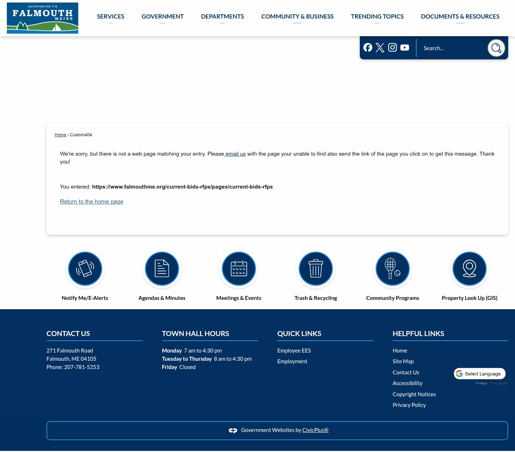Image resolution: width=515 pixels, height=452 pixels.
Task: Click the email us link
Action: point(235,154)
